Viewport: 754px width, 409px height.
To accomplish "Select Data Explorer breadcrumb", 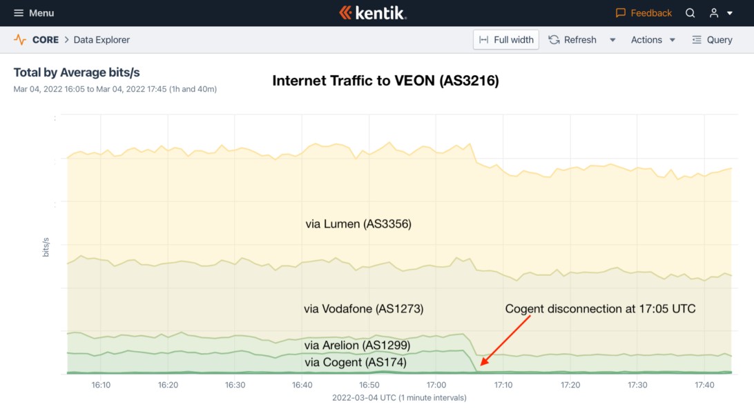I will 101,40.
